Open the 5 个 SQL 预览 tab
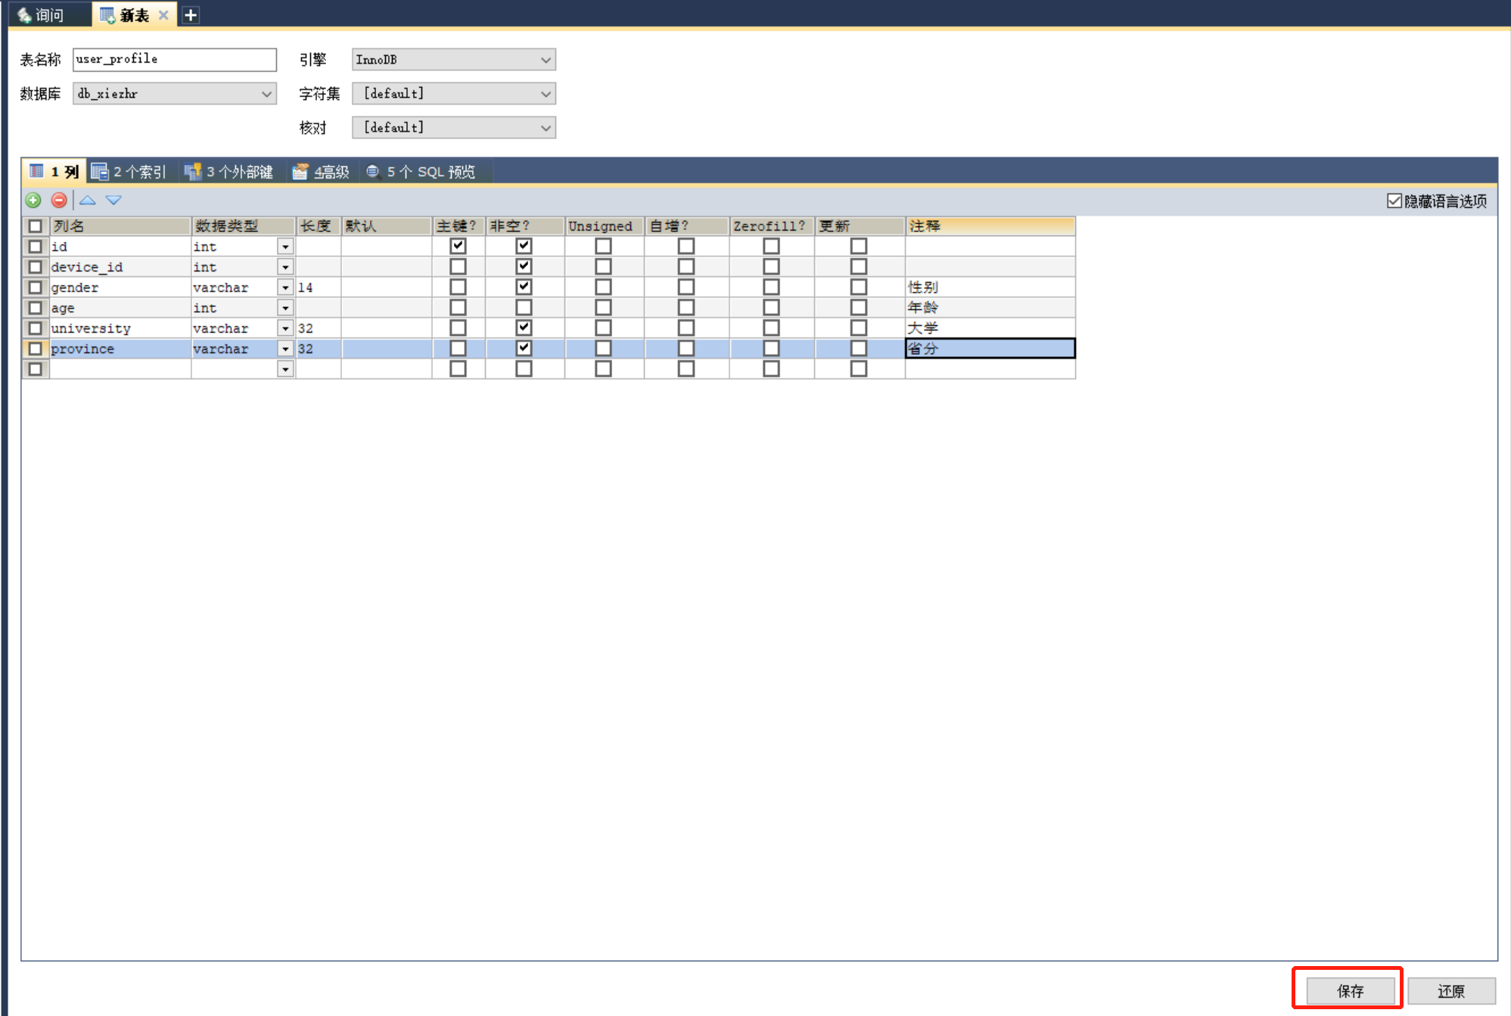Screen dimensions: 1511x1016 421,172
